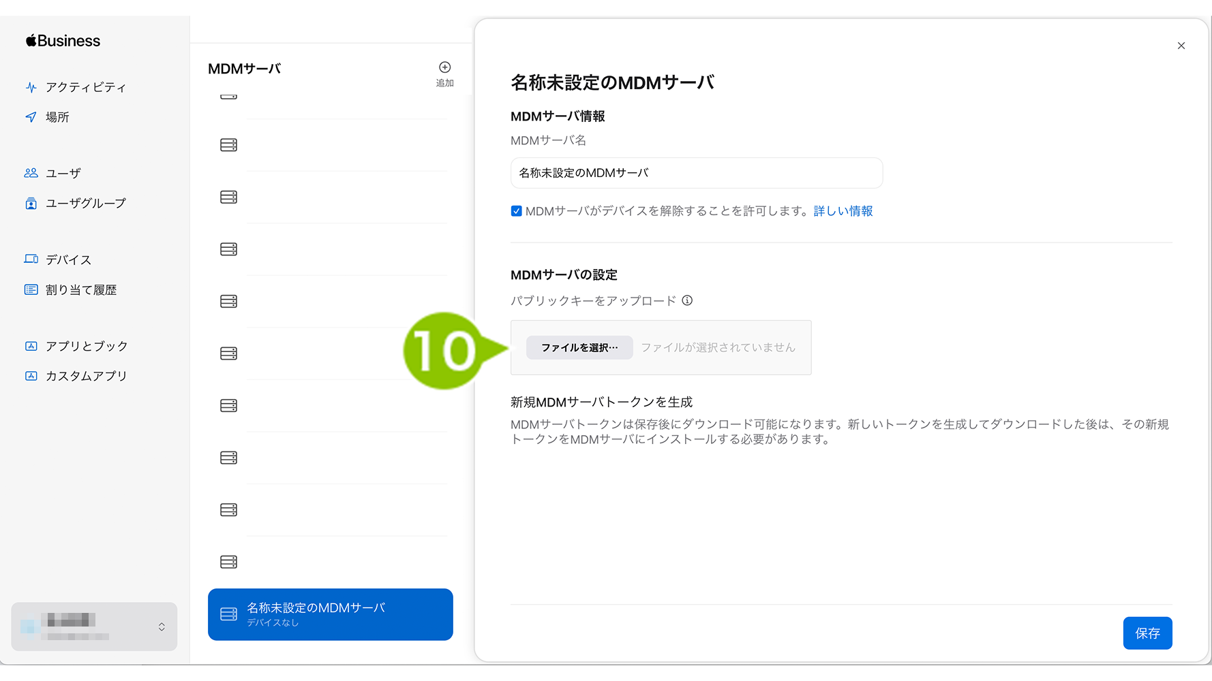
Task: Click the アプリとブック icon
Action: point(31,346)
